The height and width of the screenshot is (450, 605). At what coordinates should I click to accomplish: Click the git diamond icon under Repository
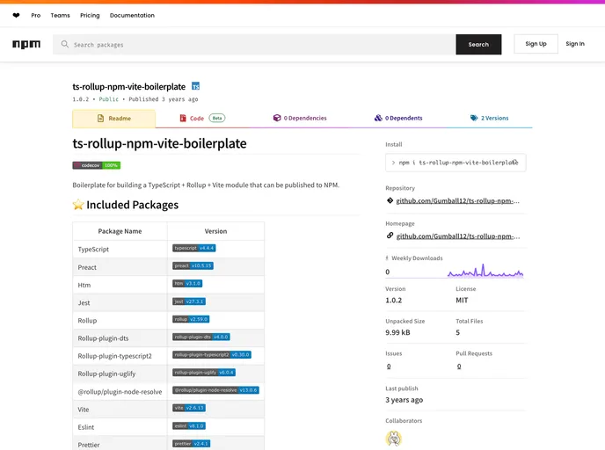point(390,200)
